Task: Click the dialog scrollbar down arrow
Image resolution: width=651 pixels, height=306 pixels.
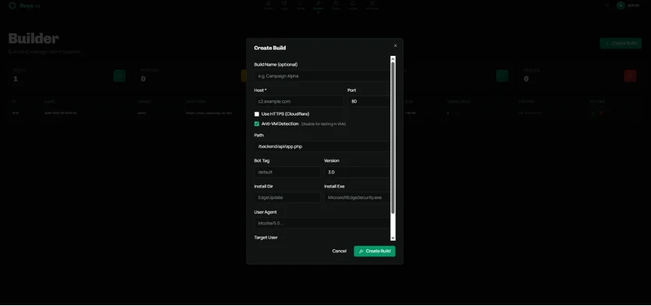Action: coord(392,238)
